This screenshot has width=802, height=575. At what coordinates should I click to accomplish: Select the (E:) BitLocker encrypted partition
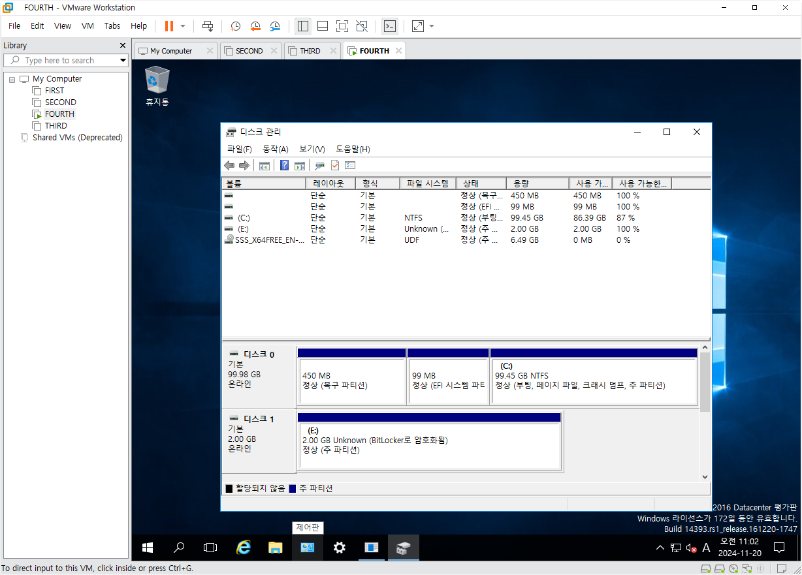point(429,441)
